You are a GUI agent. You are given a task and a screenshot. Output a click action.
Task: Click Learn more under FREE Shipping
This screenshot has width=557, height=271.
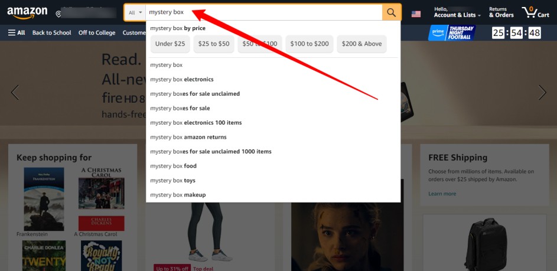[442, 194]
